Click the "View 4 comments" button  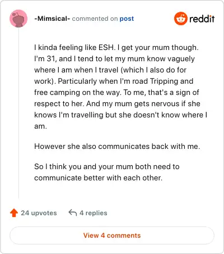(x=112, y=235)
